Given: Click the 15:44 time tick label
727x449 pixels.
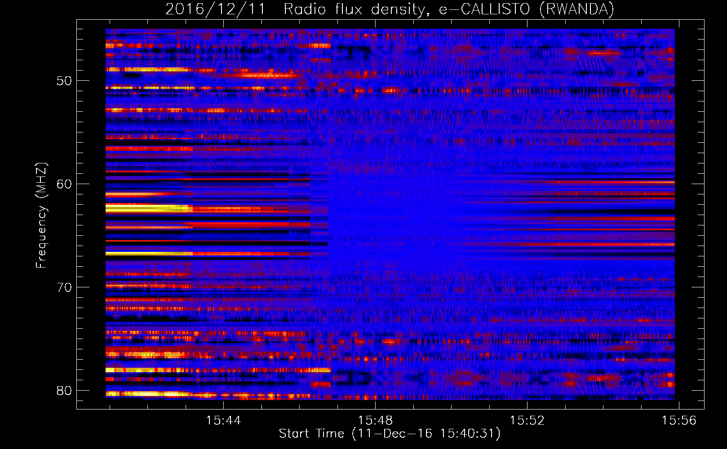Looking at the screenshot, I should click(223, 420).
